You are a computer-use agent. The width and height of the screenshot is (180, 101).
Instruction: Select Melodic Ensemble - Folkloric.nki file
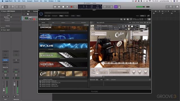pyautogui.click(x=49, y=84)
